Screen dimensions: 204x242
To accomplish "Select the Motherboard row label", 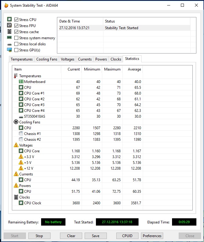I will click(x=35, y=82).
